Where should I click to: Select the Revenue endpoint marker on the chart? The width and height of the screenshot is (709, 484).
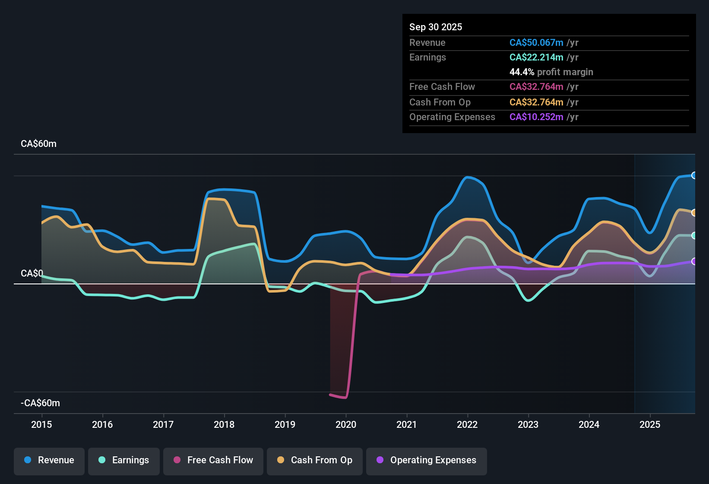click(x=694, y=175)
